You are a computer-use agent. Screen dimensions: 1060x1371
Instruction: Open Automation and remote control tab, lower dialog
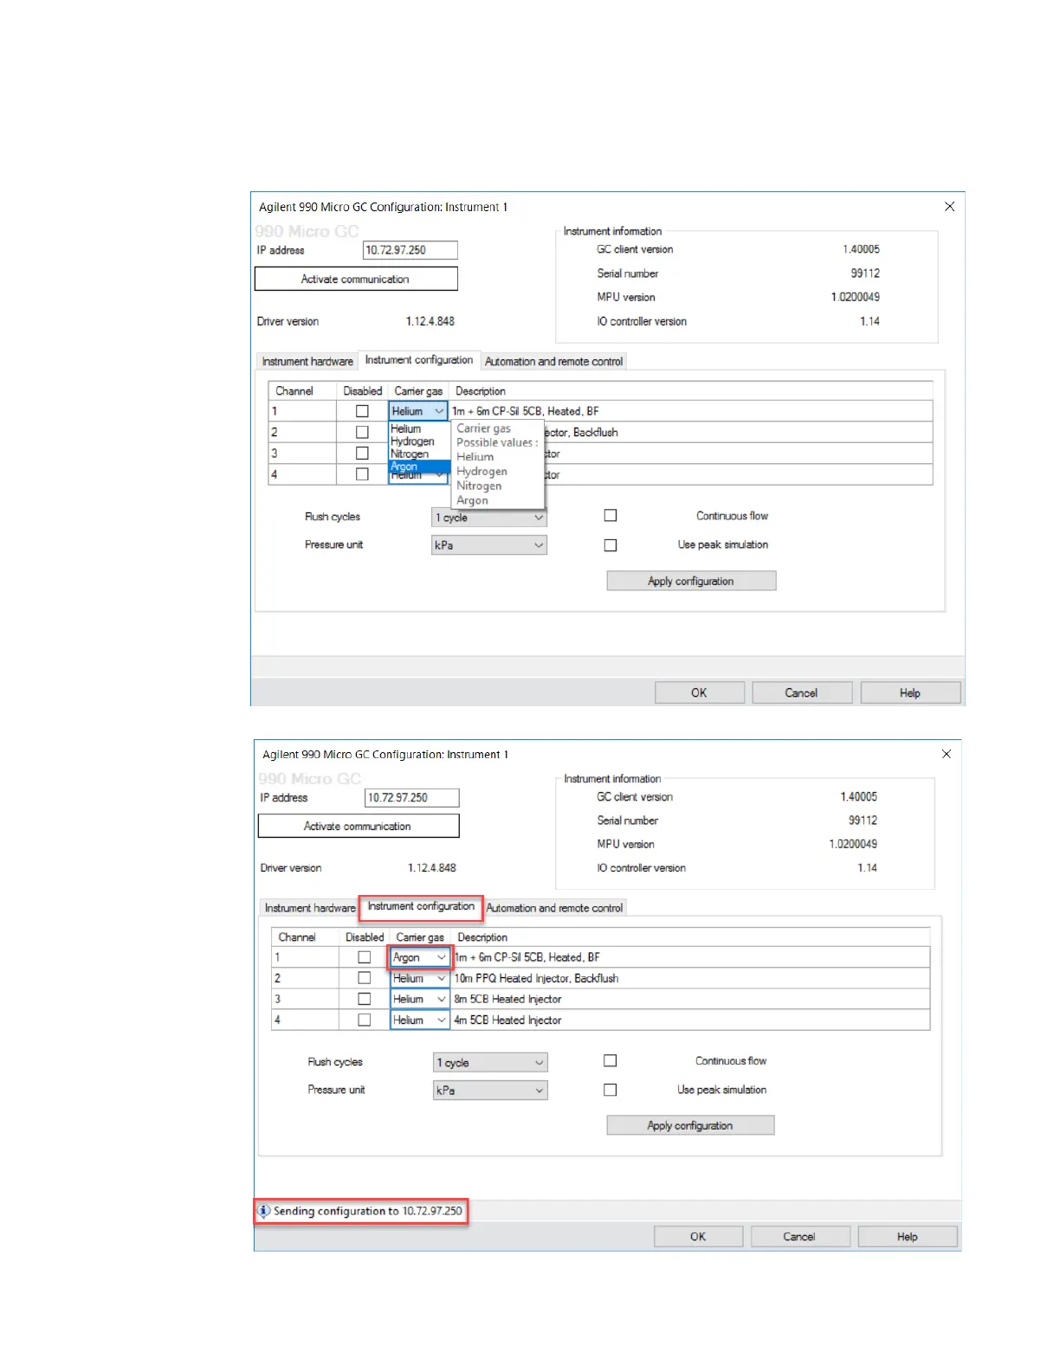pyautogui.click(x=554, y=908)
